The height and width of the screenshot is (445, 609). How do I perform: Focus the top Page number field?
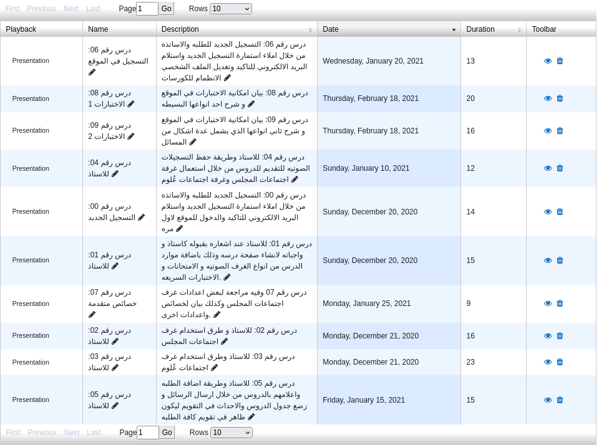[147, 9]
